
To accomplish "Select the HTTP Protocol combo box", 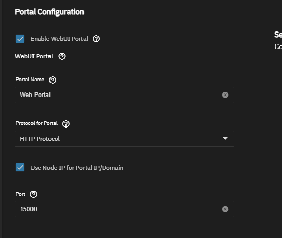I will click(x=124, y=138).
